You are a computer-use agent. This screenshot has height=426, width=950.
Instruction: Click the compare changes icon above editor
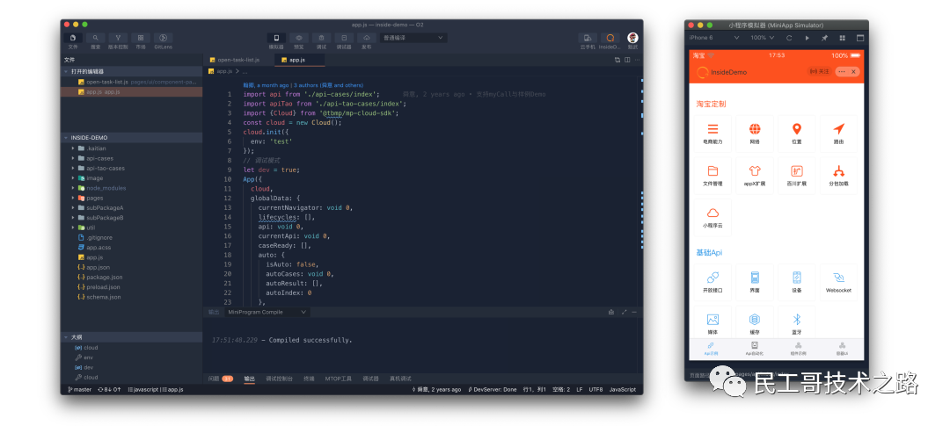(x=617, y=60)
